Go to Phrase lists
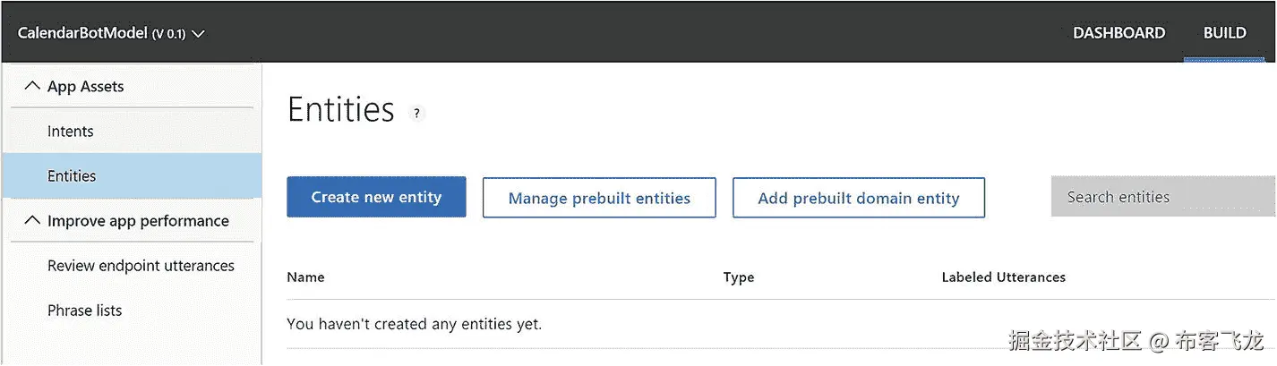The width and height of the screenshot is (1277, 366). 84,311
